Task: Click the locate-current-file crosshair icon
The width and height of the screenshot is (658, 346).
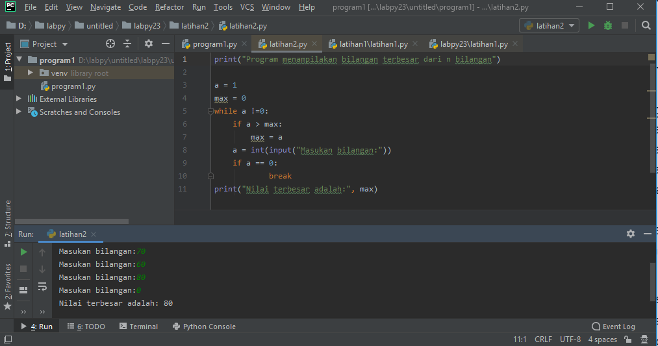Action: click(110, 43)
